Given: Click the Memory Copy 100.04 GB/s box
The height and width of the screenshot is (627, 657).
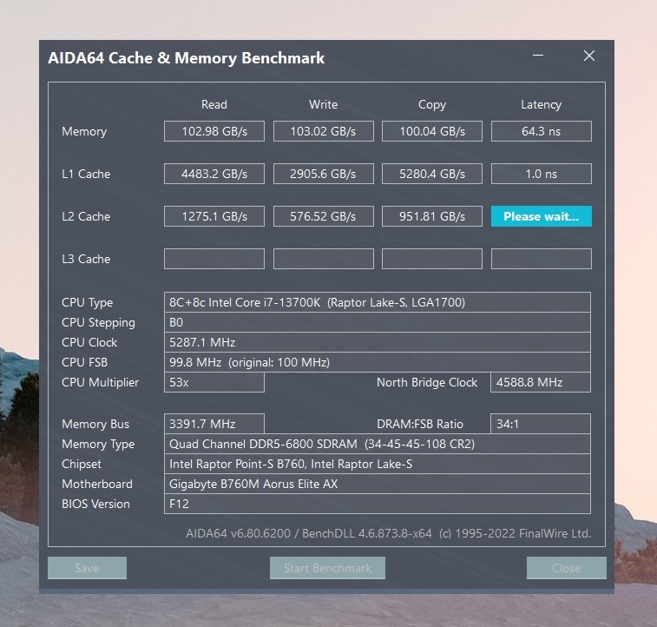Looking at the screenshot, I should coord(432,131).
